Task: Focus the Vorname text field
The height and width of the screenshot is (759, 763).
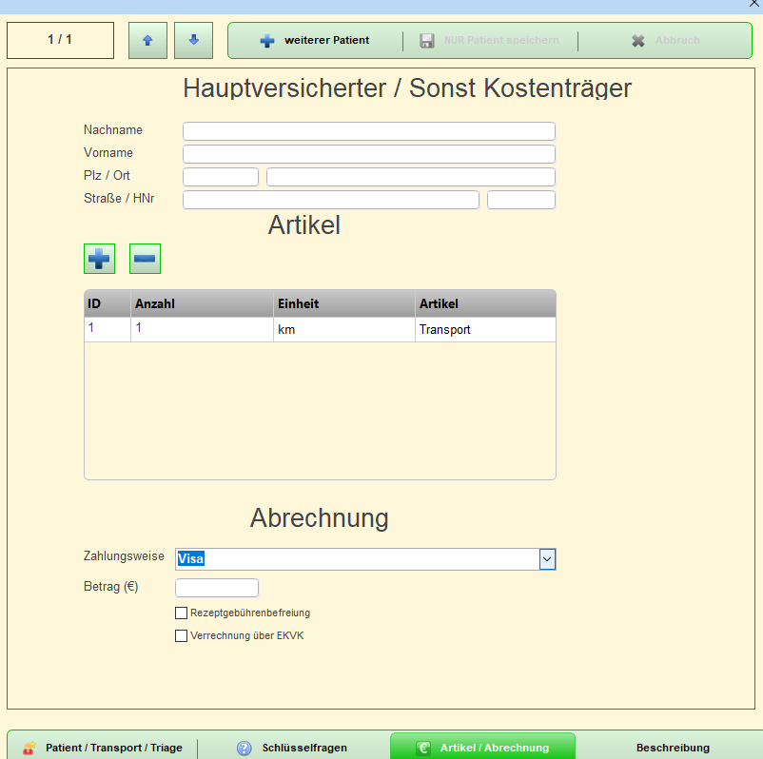Action: tap(368, 154)
